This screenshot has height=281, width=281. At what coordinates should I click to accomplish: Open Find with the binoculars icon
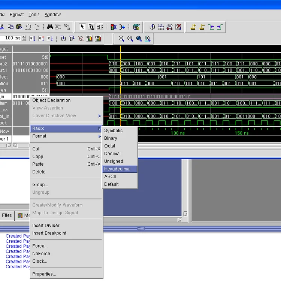(x=50, y=27)
